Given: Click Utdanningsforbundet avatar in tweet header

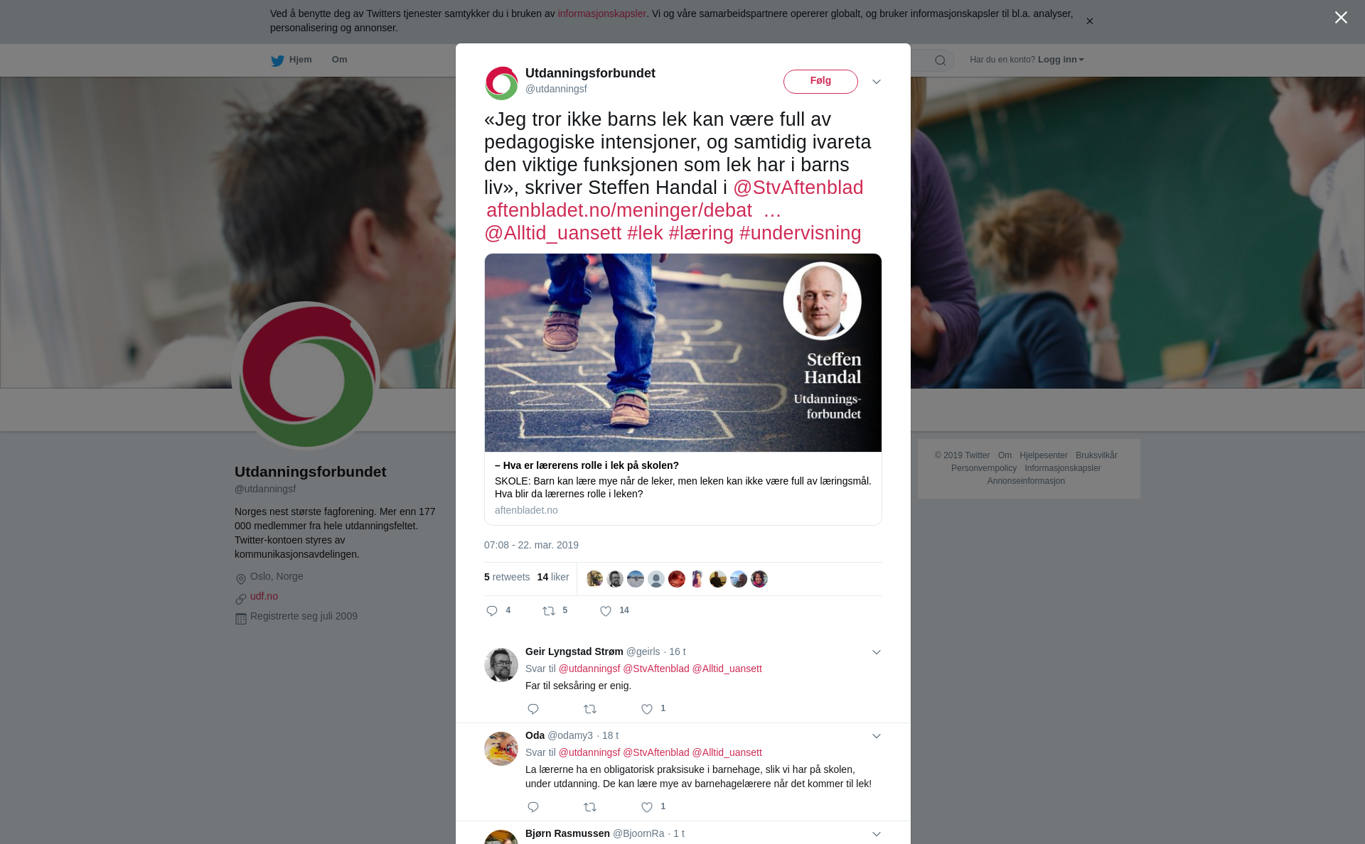Looking at the screenshot, I should coord(502,83).
